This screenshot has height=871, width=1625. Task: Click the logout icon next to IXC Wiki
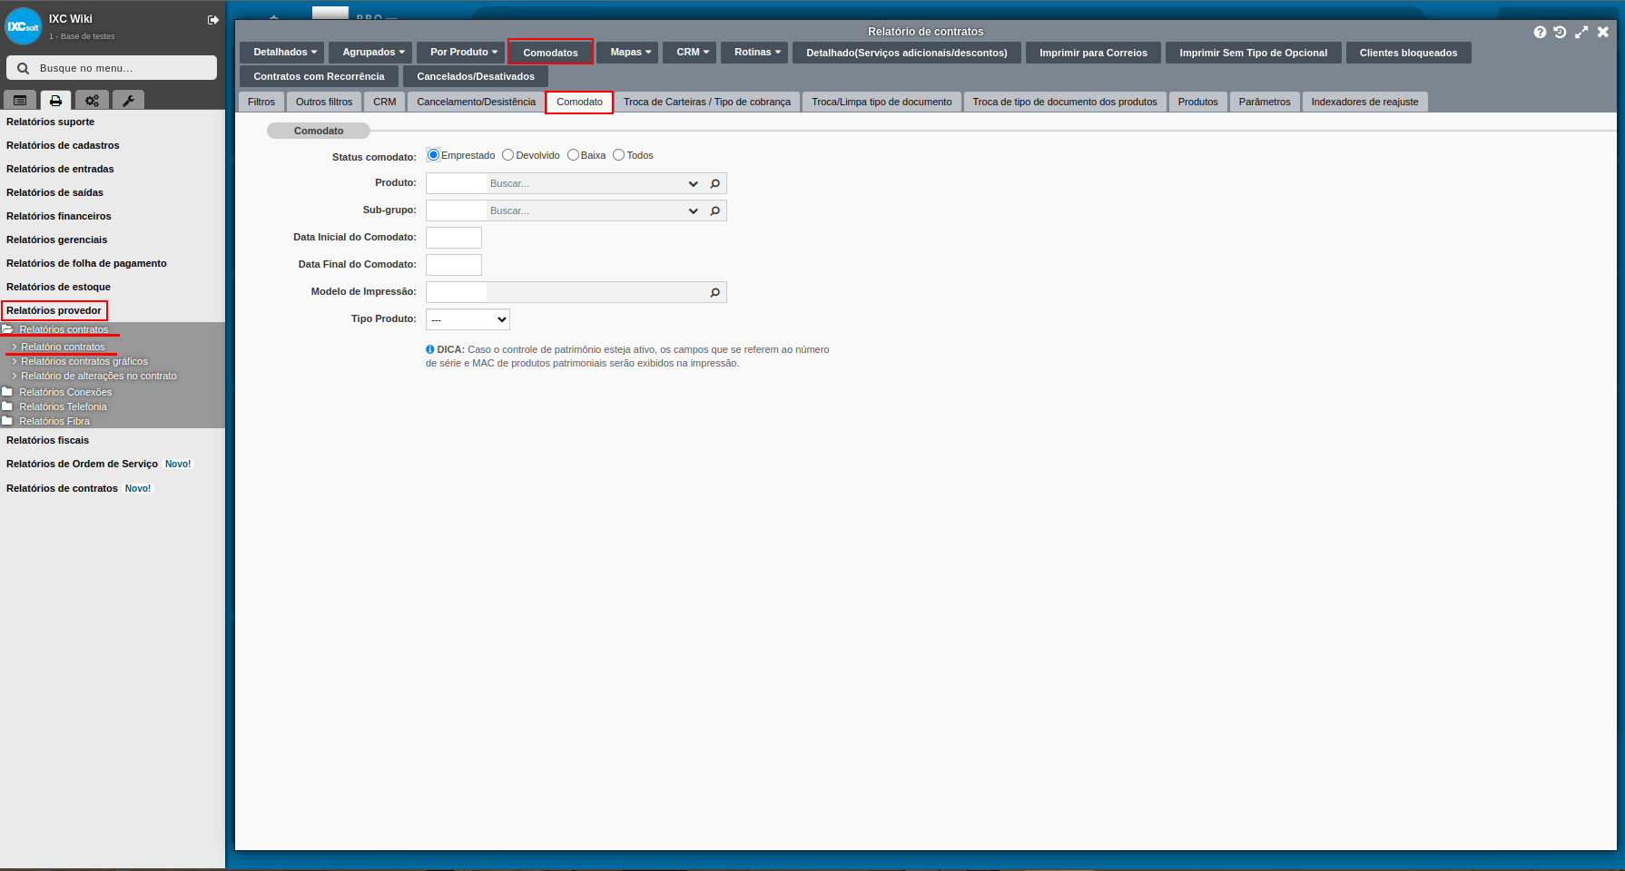[213, 20]
